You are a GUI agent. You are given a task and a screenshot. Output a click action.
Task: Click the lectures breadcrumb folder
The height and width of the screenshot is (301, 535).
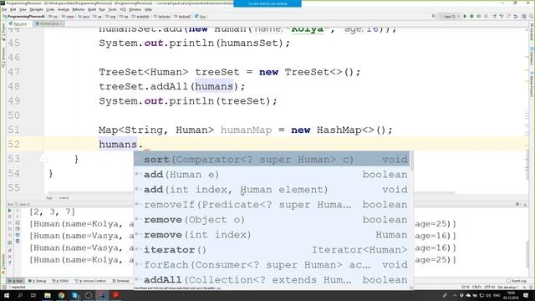pyautogui.click(x=162, y=17)
